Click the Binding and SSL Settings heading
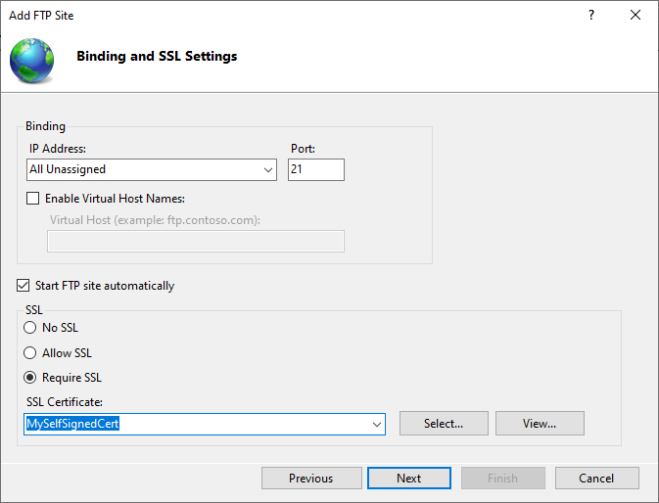 click(x=157, y=56)
